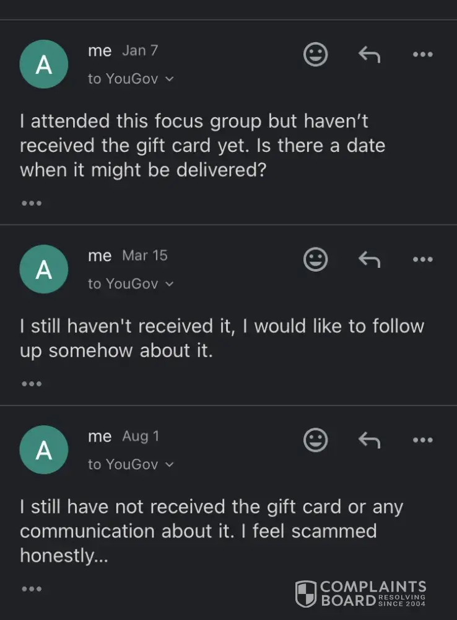Tap the sender avatar on Jan 7 email
Image resolution: width=457 pixels, height=620 pixels.
tap(43, 64)
